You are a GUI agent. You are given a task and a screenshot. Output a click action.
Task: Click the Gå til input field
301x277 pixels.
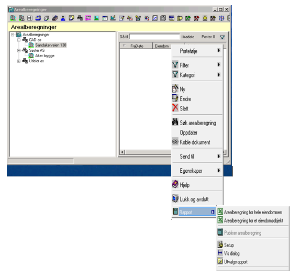click(154, 37)
